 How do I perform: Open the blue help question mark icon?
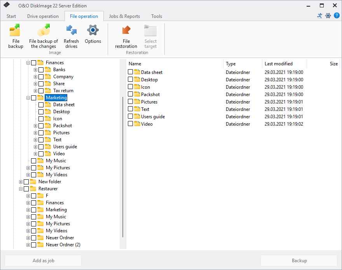coord(337,16)
